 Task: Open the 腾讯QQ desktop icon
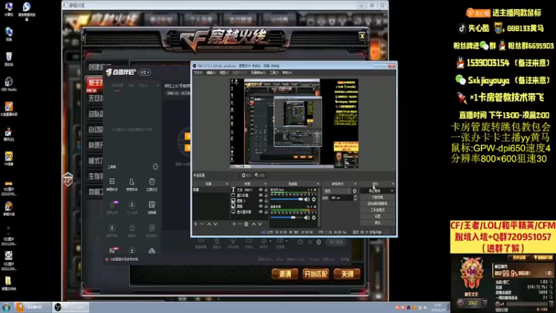(x=9, y=134)
